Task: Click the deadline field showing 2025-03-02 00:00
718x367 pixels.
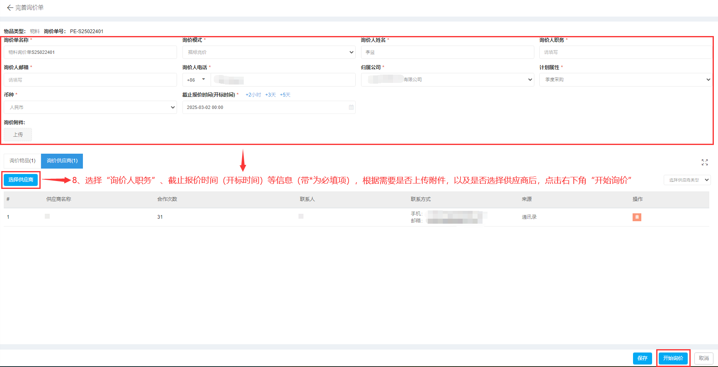Action: (x=269, y=107)
